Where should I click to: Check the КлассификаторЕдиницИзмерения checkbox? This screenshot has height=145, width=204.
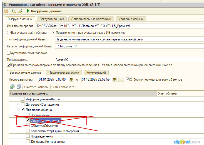click(28, 131)
